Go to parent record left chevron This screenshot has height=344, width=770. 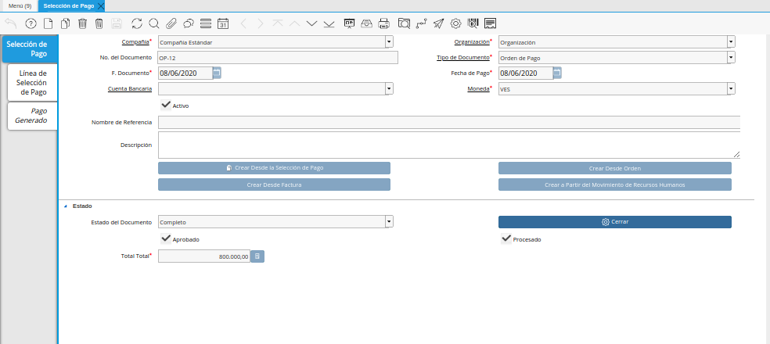(x=243, y=23)
